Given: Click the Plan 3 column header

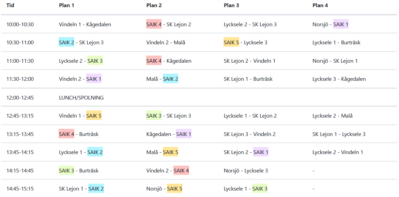Looking at the screenshot, I should (x=231, y=5).
